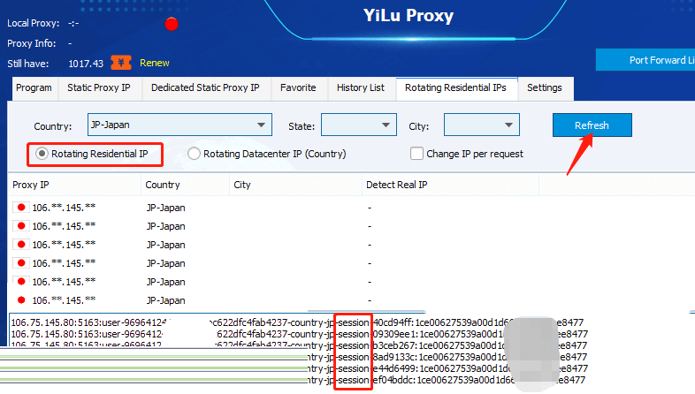Click the proxy string with session ef04bddc

point(447,380)
